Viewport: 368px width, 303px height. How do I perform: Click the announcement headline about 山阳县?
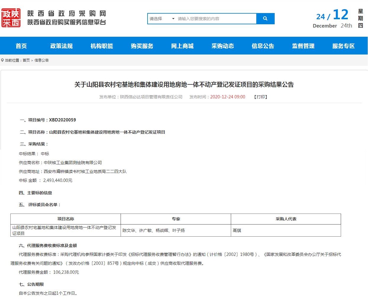184,85
